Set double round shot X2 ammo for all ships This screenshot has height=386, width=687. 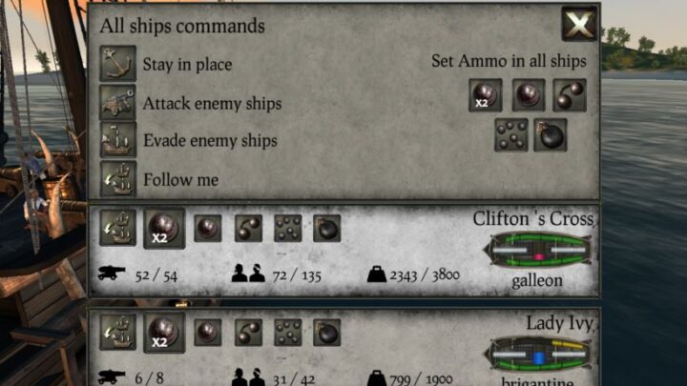[x=485, y=95]
